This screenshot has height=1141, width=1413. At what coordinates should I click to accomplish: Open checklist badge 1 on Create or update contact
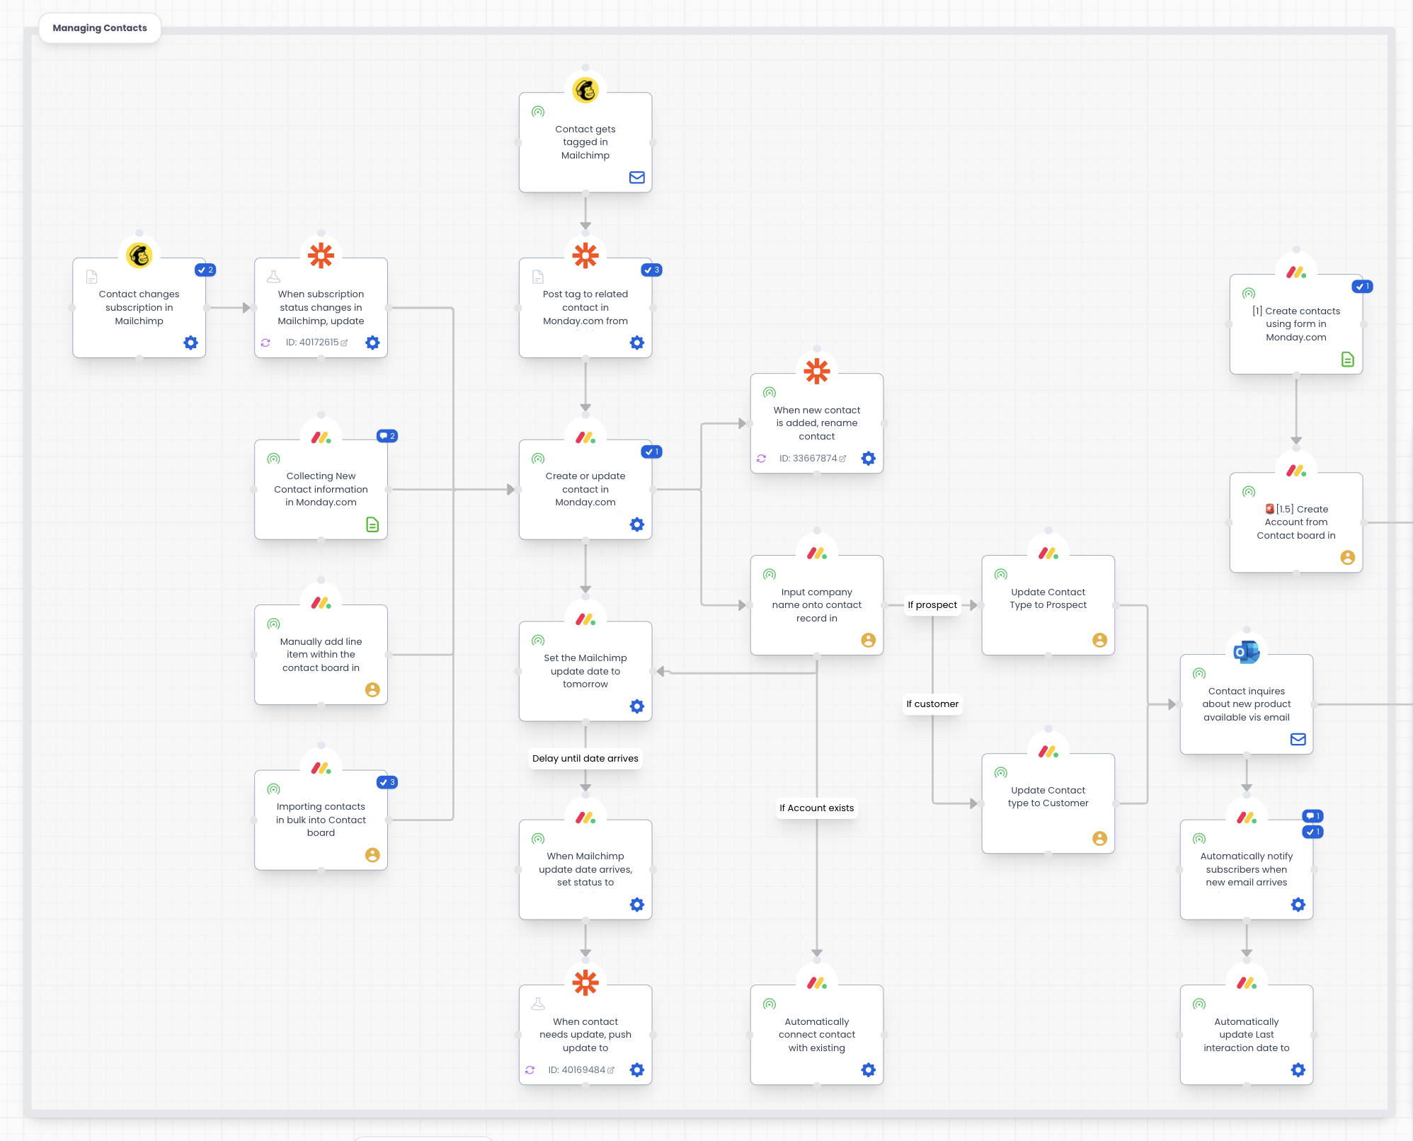[x=651, y=452]
